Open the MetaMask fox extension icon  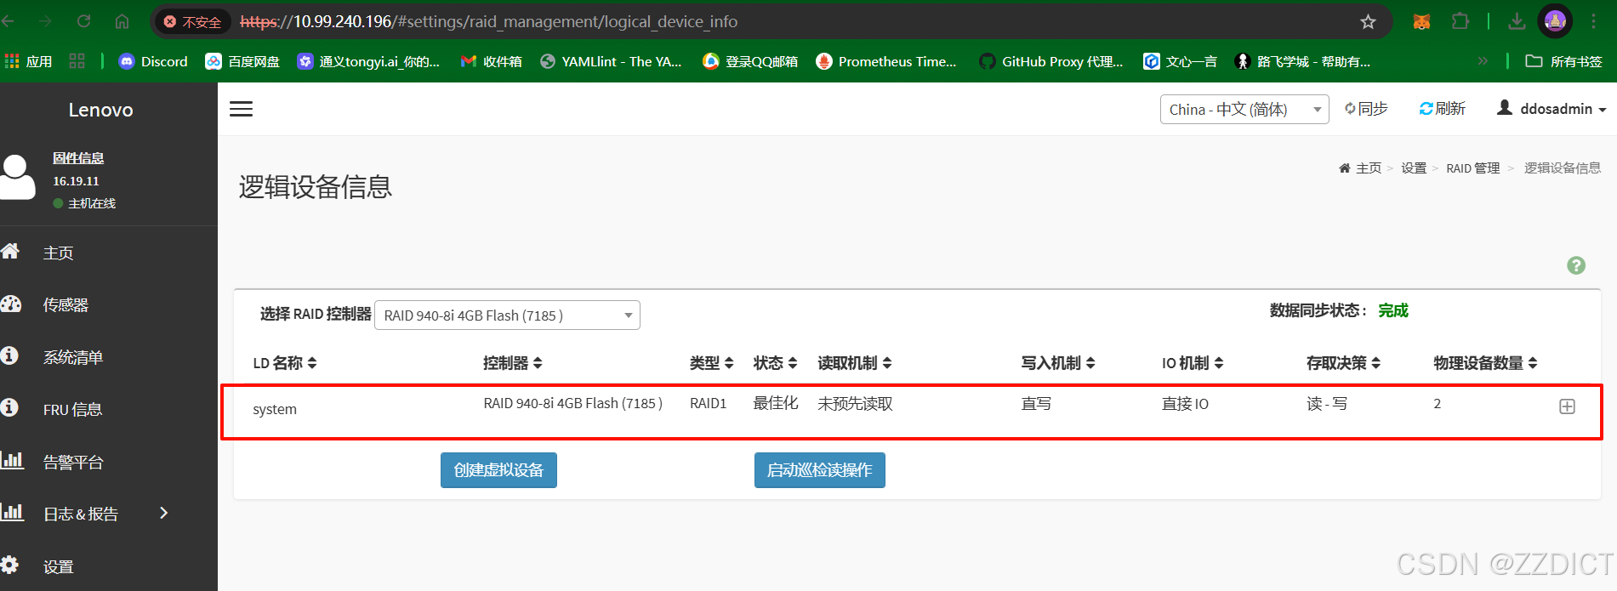tap(1421, 21)
